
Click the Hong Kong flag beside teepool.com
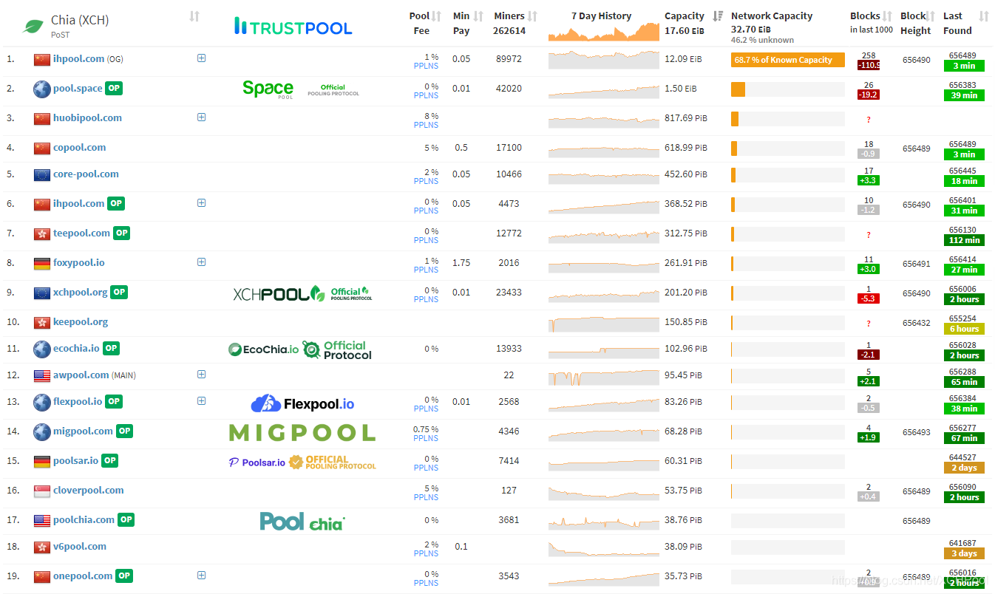pos(42,233)
